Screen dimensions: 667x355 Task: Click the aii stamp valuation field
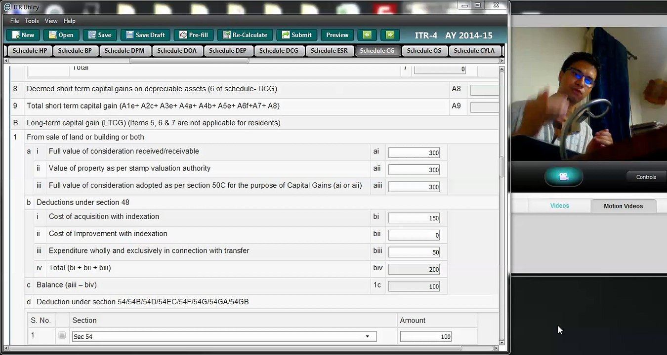point(414,170)
